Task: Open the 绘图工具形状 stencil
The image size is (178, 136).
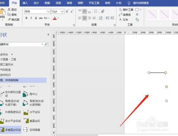Action: click(x=7, y=65)
